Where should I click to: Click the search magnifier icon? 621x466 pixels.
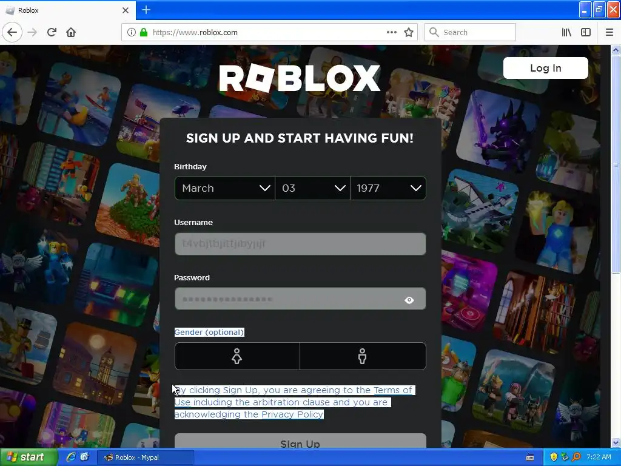click(x=434, y=32)
